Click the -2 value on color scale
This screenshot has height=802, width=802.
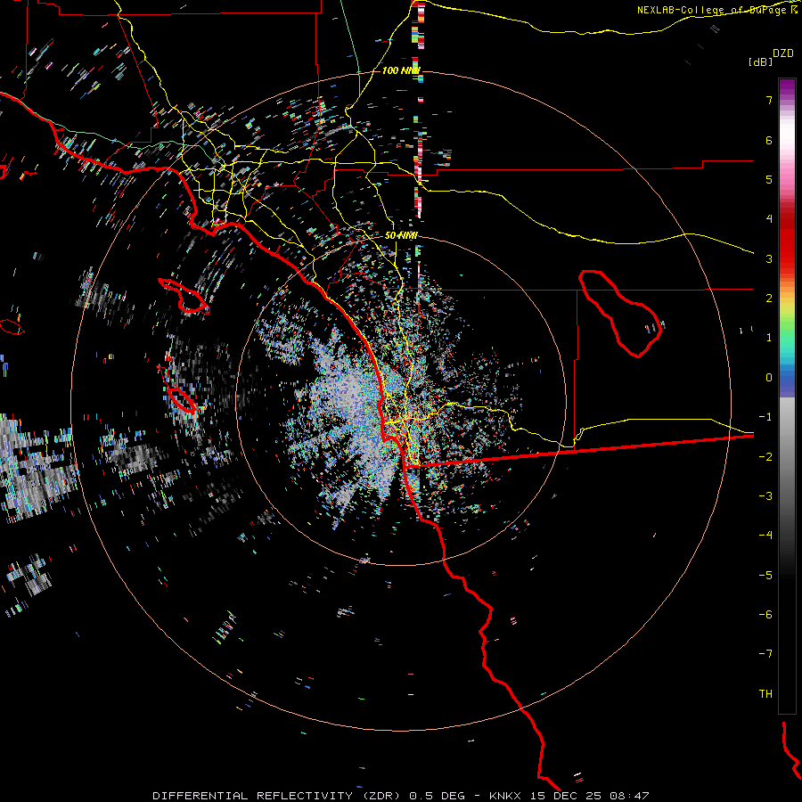coord(765,456)
